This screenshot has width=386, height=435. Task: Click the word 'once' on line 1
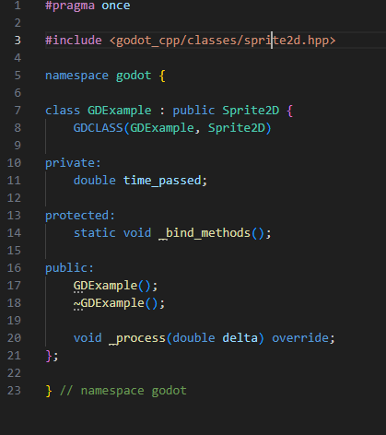(116, 6)
